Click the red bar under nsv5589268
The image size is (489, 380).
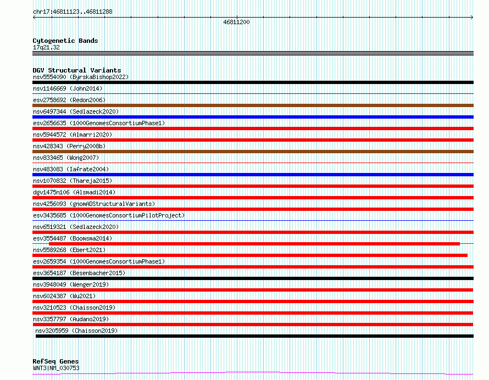pyautogui.click(x=250, y=255)
